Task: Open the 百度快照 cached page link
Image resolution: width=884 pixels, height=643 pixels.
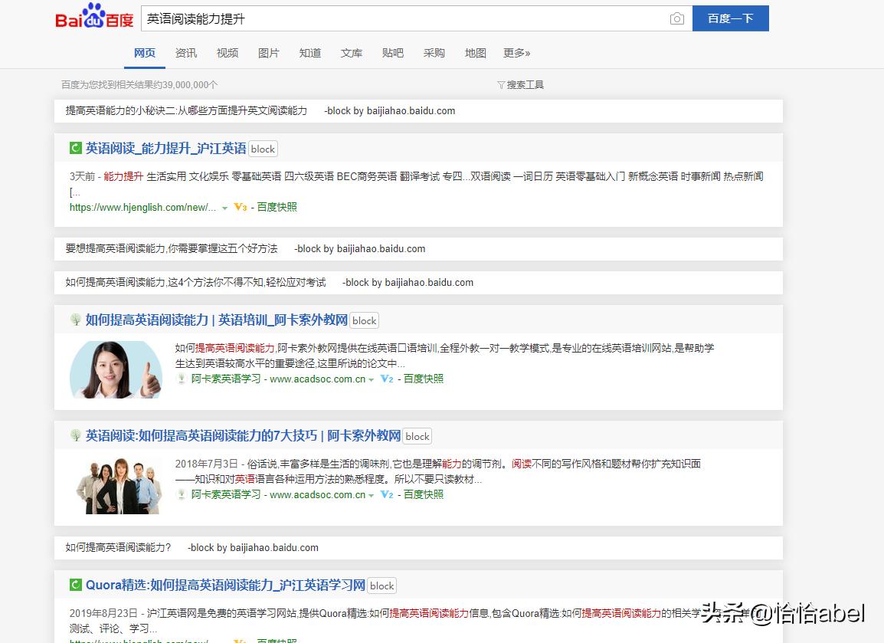Action: pyautogui.click(x=277, y=207)
